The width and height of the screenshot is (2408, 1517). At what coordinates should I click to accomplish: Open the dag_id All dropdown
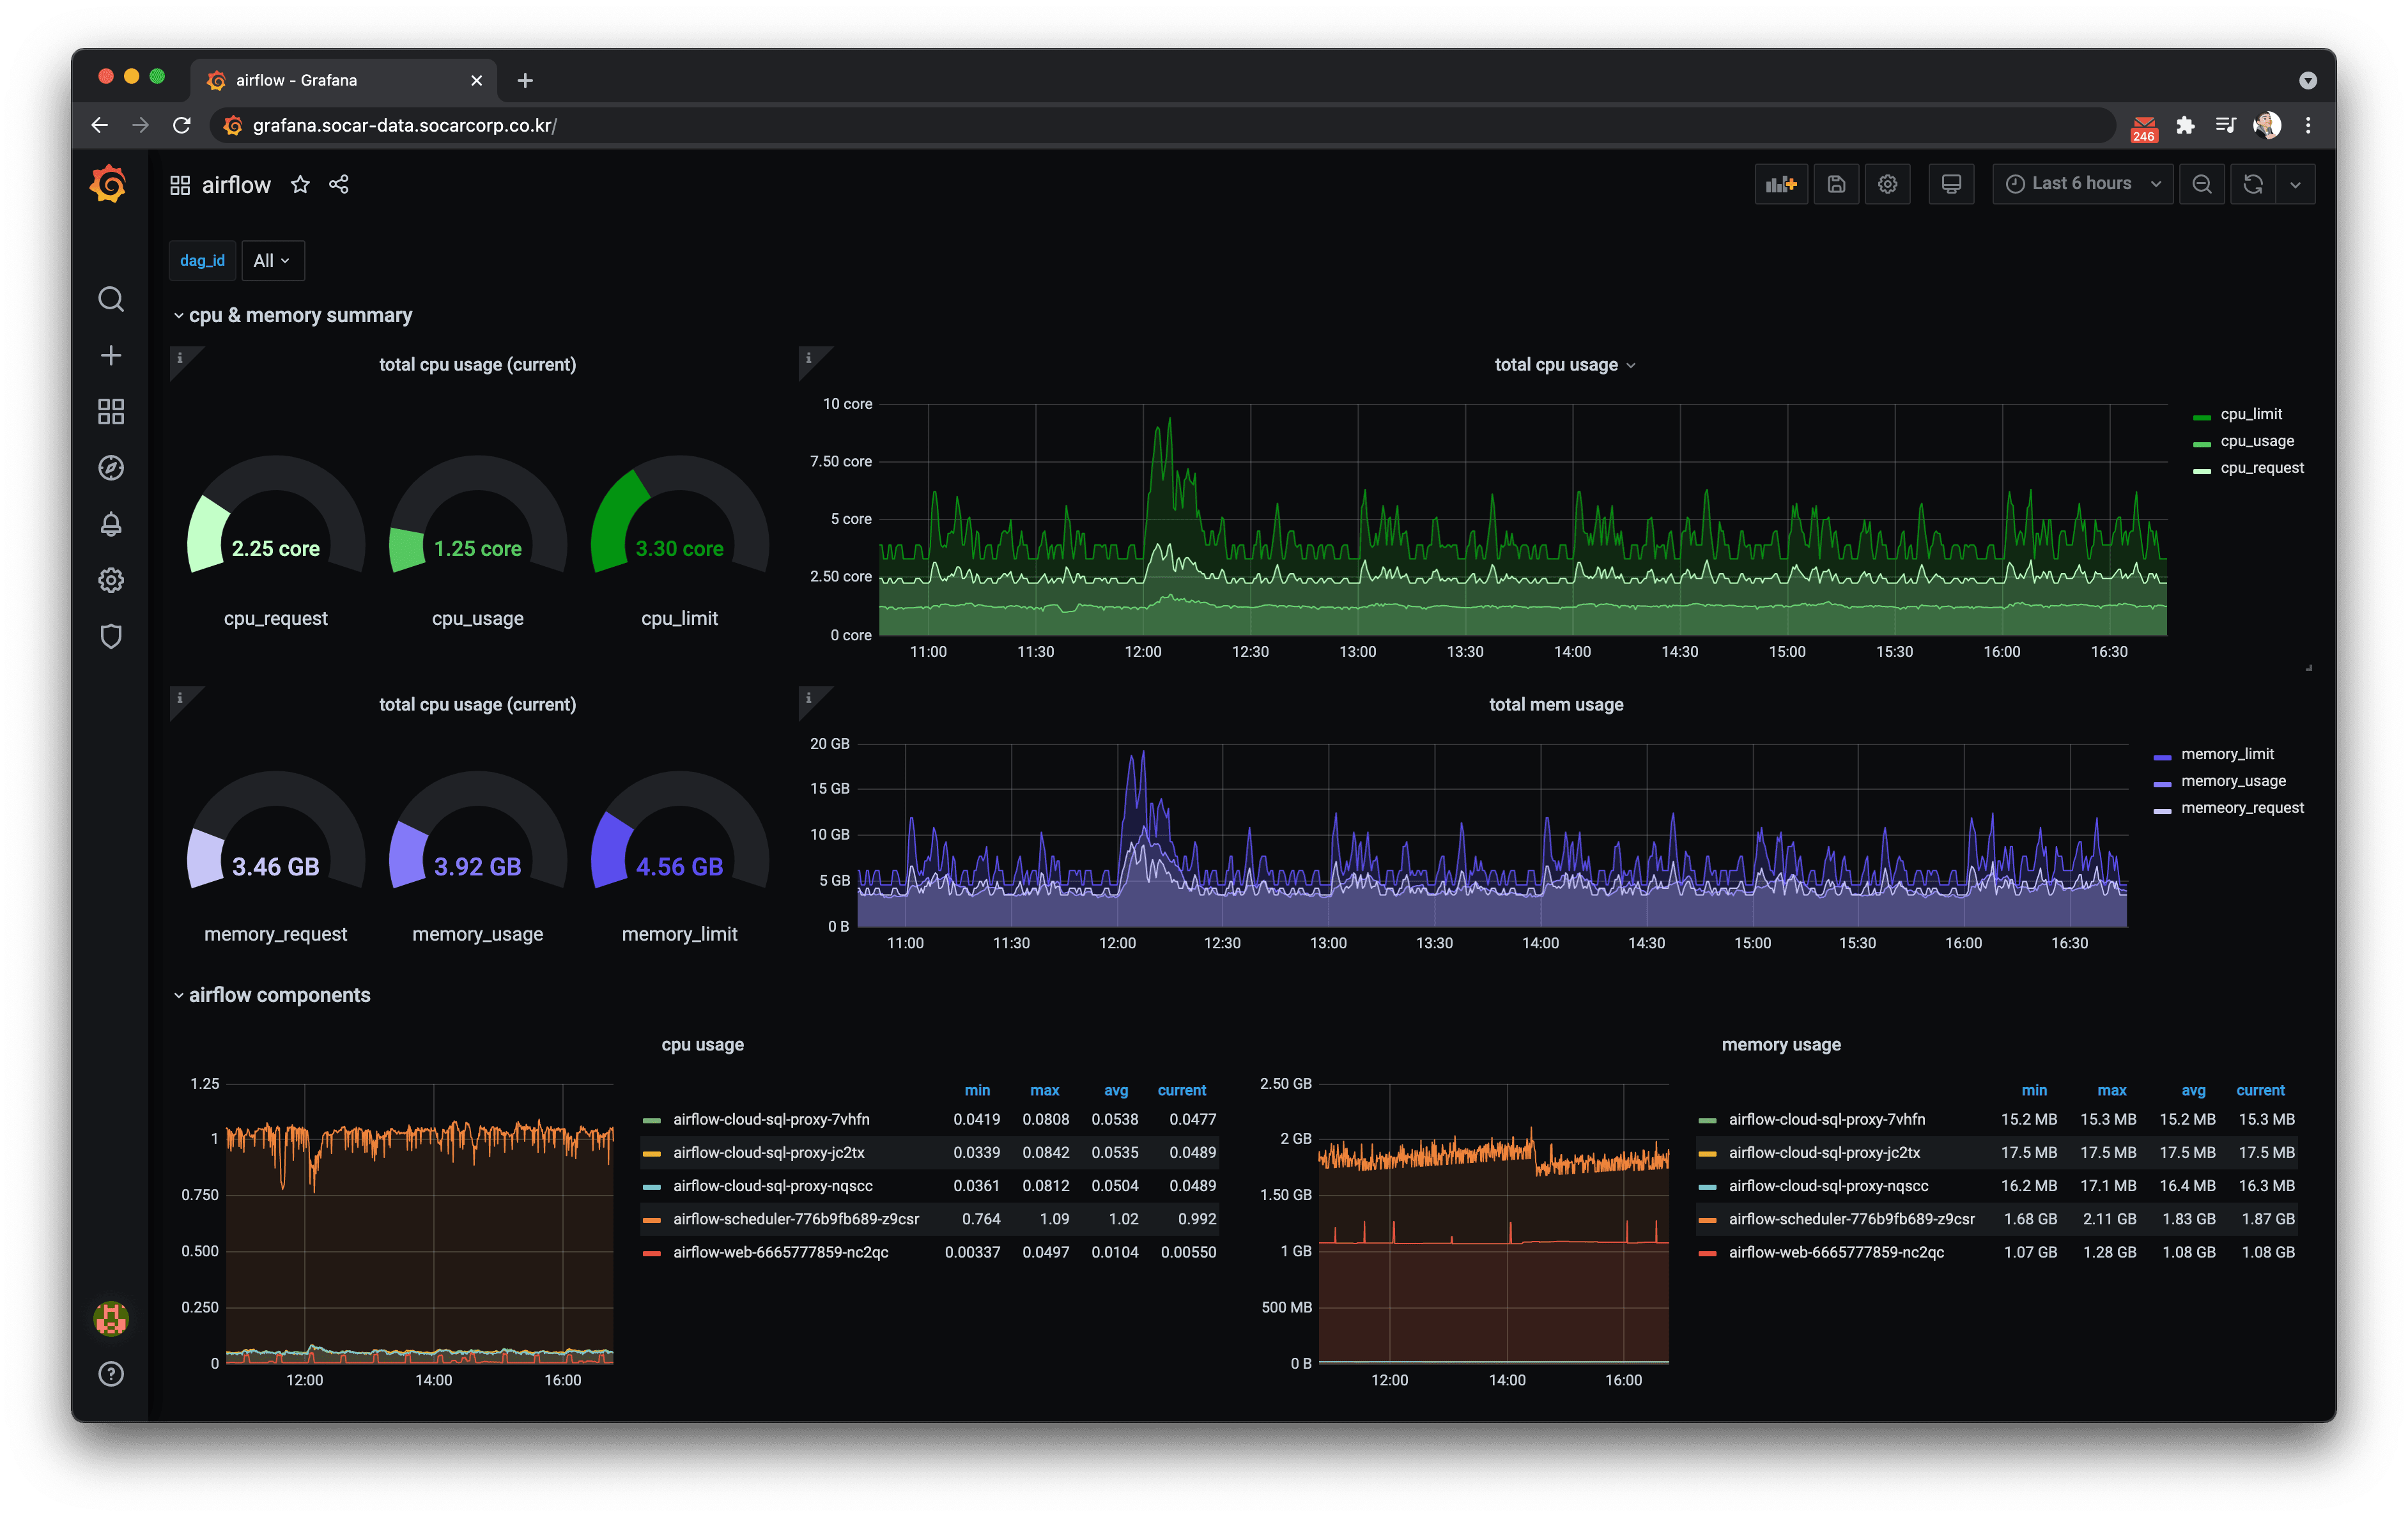(x=272, y=261)
